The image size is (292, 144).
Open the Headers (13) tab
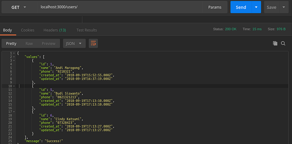click(x=55, y=30)
